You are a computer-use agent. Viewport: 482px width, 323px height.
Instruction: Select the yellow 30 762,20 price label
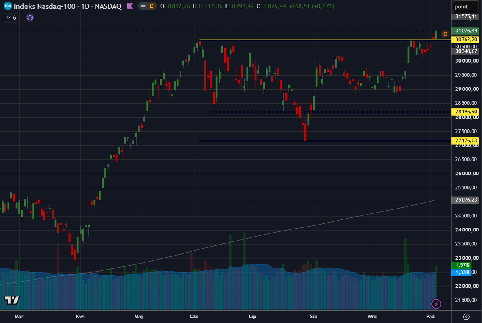coord(466,39)
